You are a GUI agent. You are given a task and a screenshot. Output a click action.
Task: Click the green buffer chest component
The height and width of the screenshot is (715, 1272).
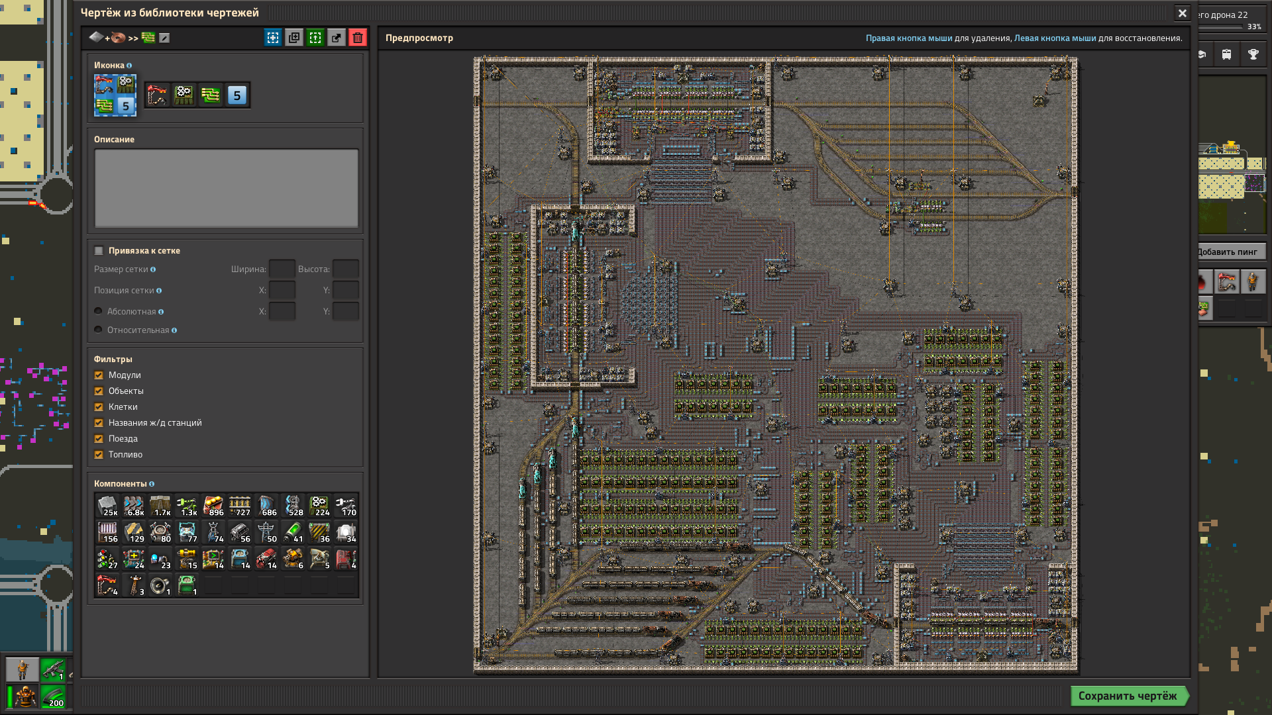point(187,585)
